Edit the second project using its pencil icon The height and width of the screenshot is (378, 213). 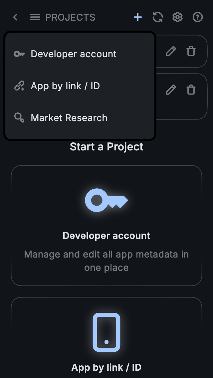(x=171, y=90)
